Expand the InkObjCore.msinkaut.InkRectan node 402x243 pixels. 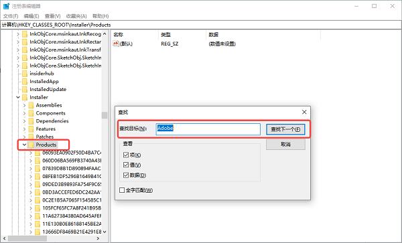[18, 42]
